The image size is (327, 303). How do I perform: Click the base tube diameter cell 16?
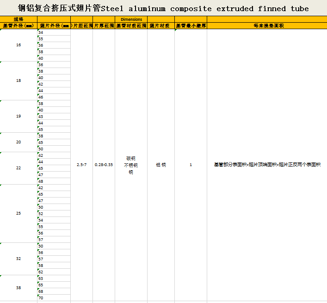(19, 45)
